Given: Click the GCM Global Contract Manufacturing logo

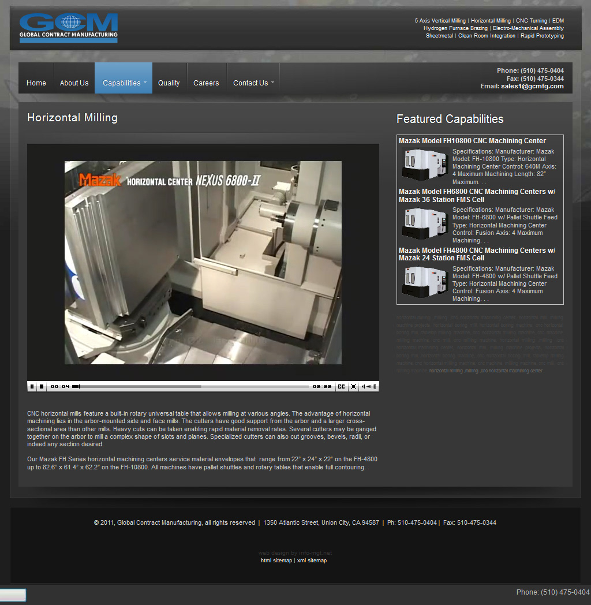Looking at the screenshot, I should click(x=69, y=28).
